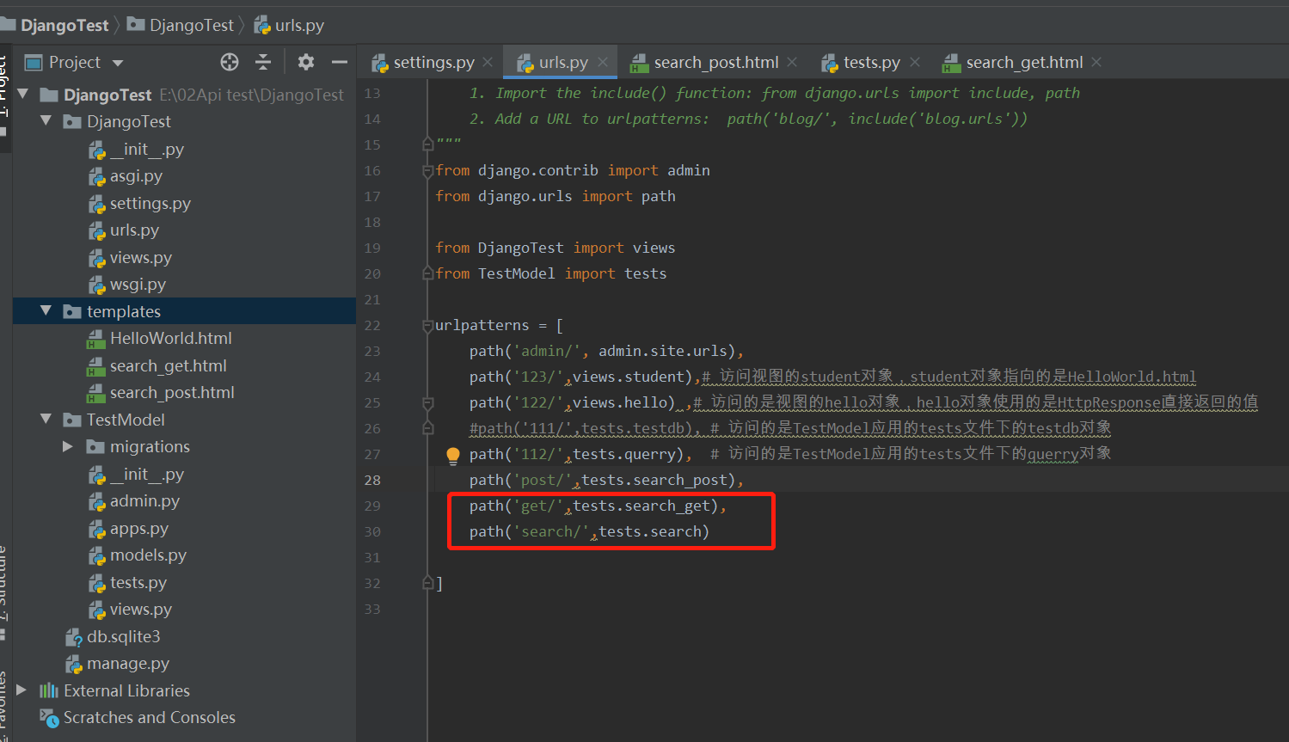Select tests.py in TestModel folder

(x=138, y=582)
